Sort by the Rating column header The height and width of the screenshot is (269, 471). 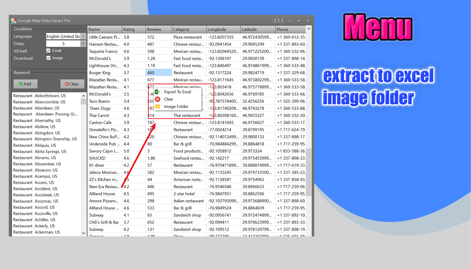tap(134, 29)
